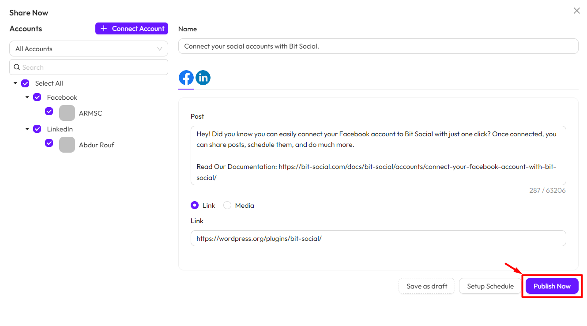Uncheck the ARMSC account checkbox

tap(49, 111)
